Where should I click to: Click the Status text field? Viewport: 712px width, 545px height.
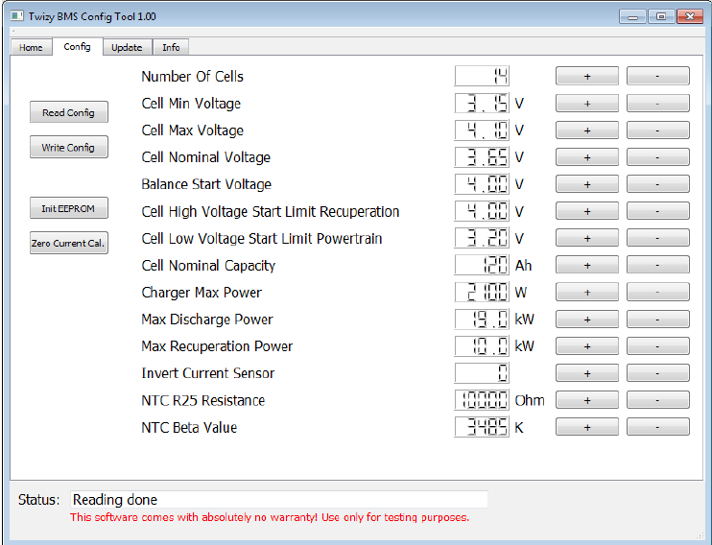[x=278, y=499]
